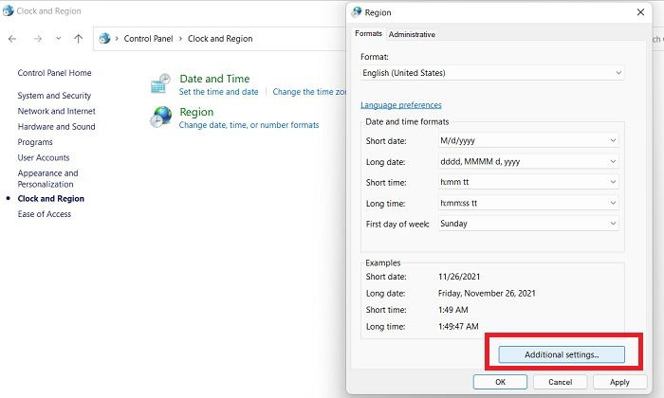Click the Date and Time clock icon
Screen dimensions: 664x398
coord(161,83)
